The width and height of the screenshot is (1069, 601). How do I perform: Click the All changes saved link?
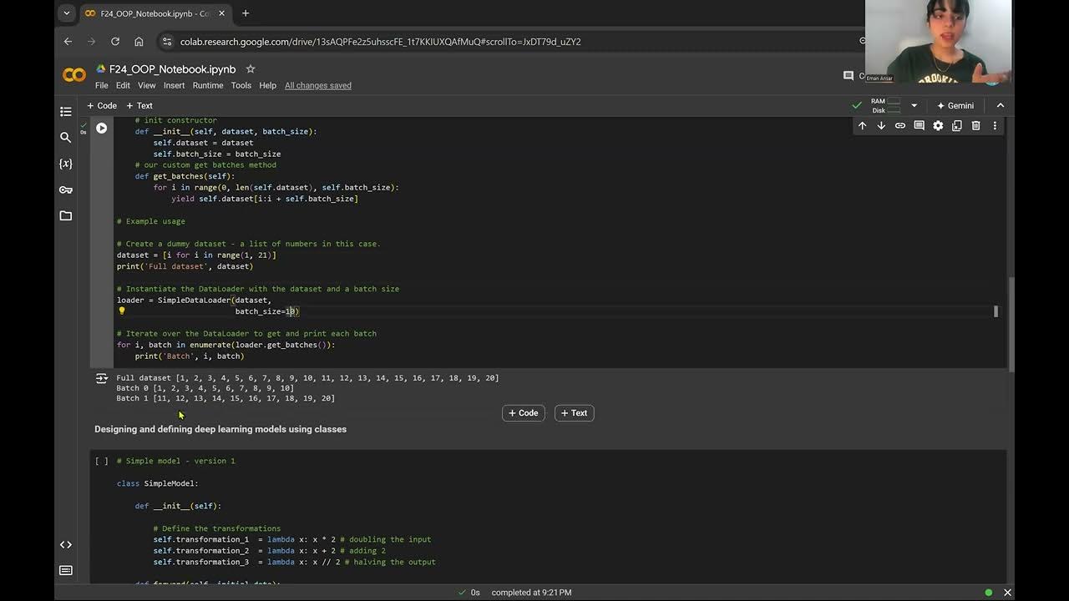click(317, 85)
